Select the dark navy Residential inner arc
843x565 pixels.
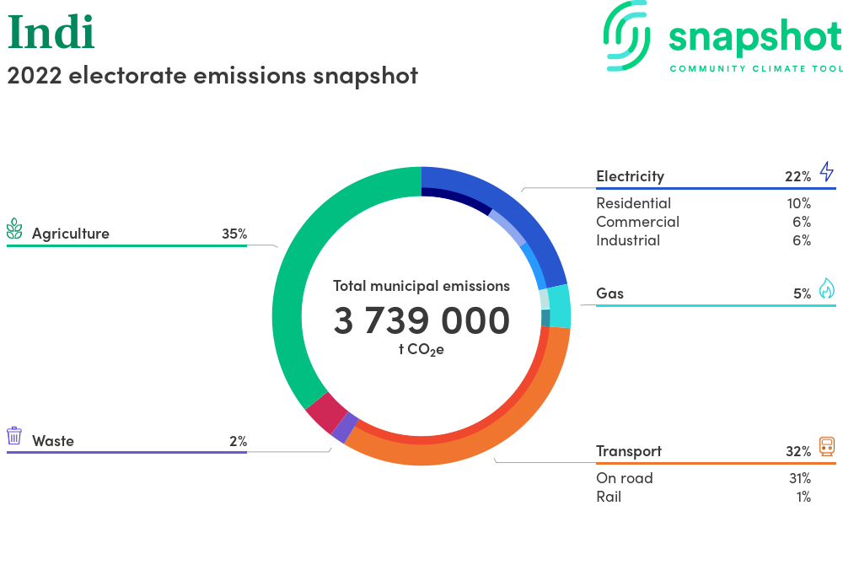[x=457, y=198]
